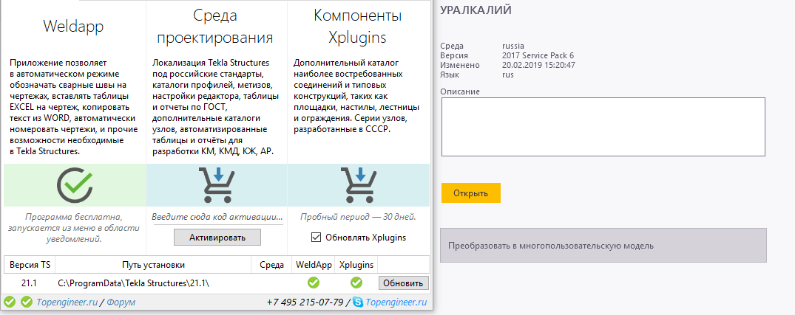Click the Описание text area
The width and height of the screenshot is (795, 315).
[x=603, y=127]
